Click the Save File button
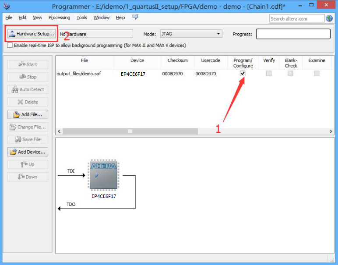338x265 pixels. [28, 139]
